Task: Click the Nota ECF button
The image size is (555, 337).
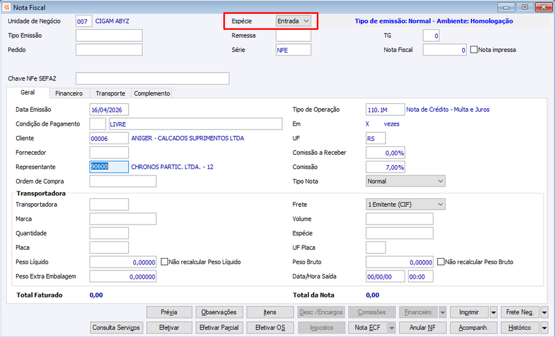Action: click(x=368, y=328)
